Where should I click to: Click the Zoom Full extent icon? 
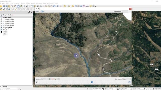point(32,6)
